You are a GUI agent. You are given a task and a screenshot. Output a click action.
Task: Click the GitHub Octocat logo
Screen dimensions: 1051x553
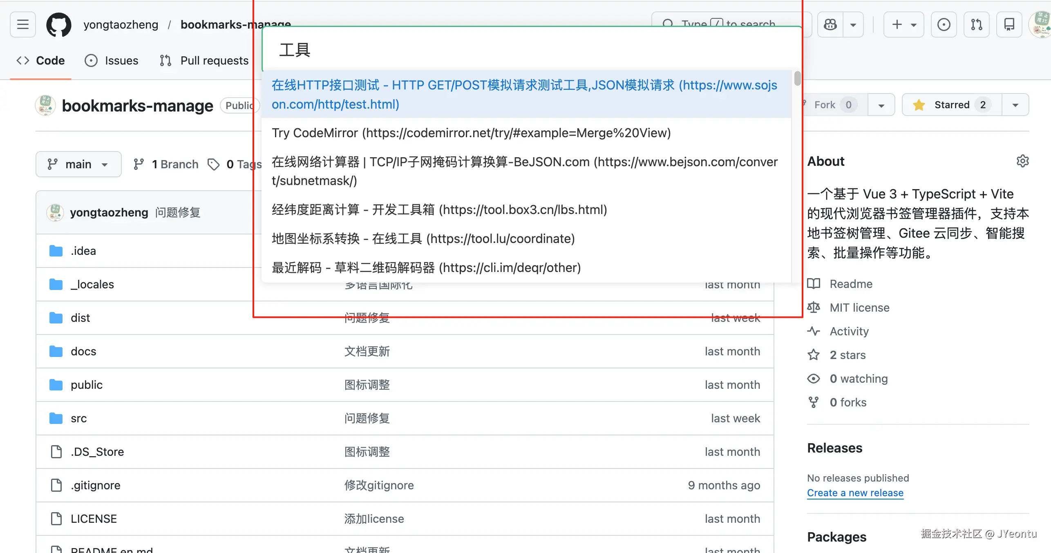pyautogui.click(x=59, y=25)
